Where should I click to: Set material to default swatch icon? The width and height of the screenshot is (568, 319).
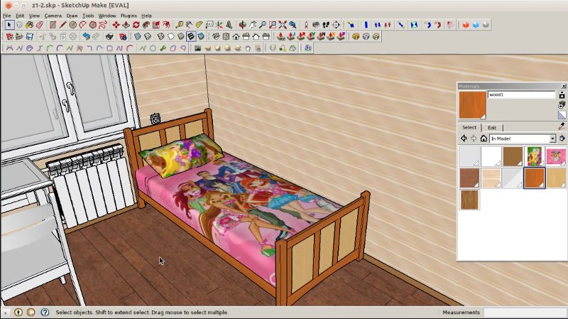pyautogui.click(x=562, y=115)
